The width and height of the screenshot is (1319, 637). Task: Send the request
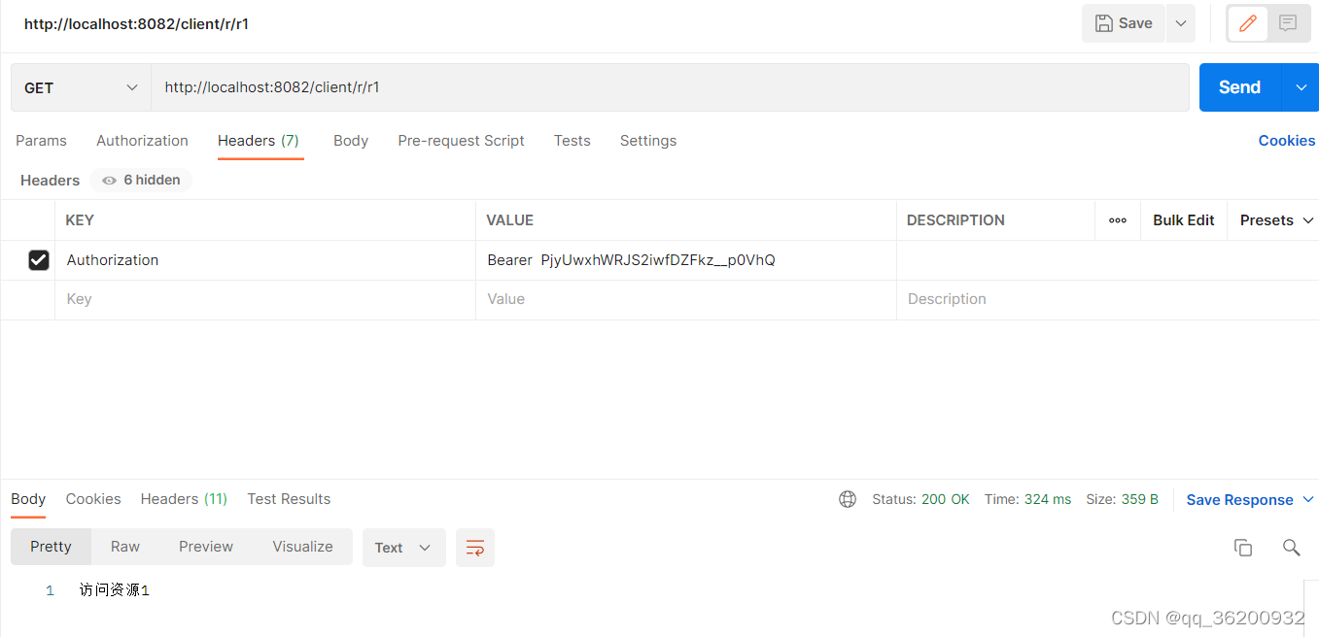pyautogui.click(x=1240, y=87)
